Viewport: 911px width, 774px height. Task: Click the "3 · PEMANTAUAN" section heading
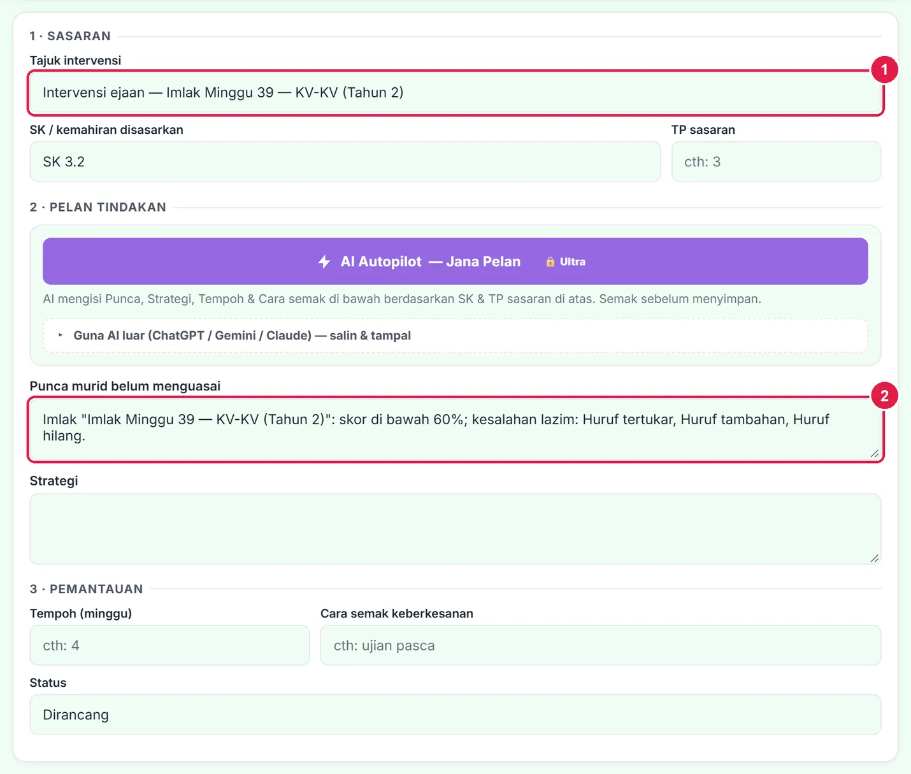click(x=87, y=589)
